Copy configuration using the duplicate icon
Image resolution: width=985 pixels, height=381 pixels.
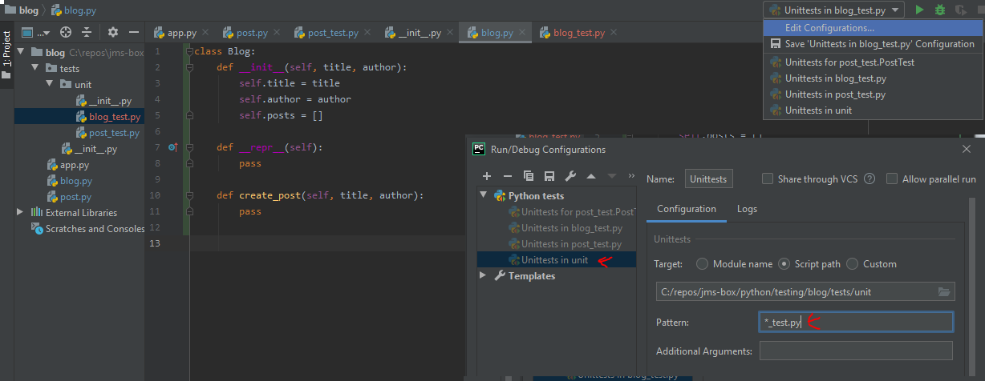(x=529, y=176)
